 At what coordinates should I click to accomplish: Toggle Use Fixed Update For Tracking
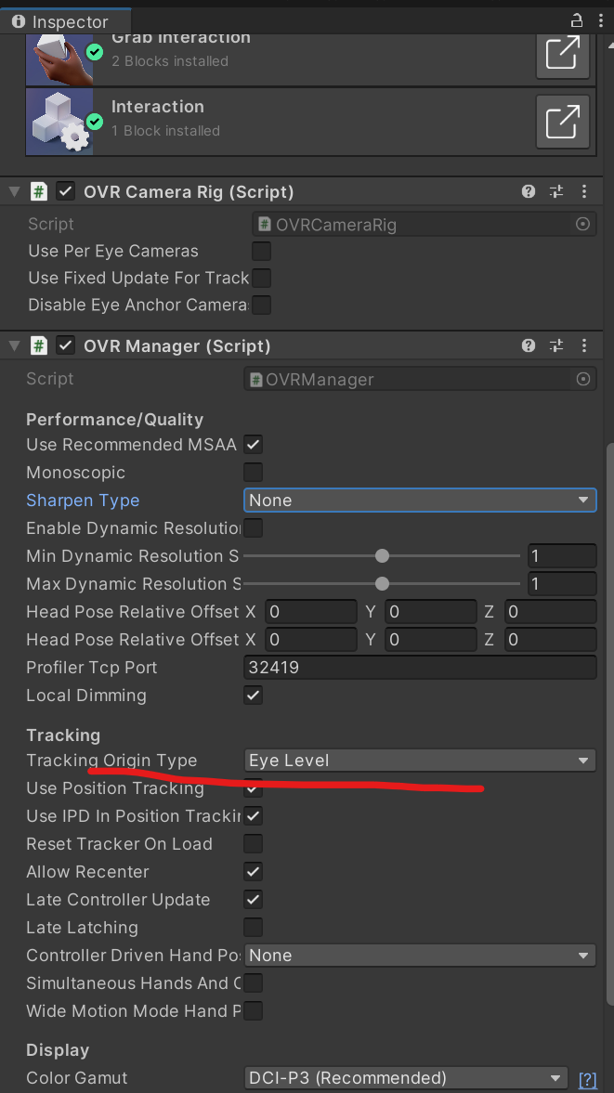261,279
